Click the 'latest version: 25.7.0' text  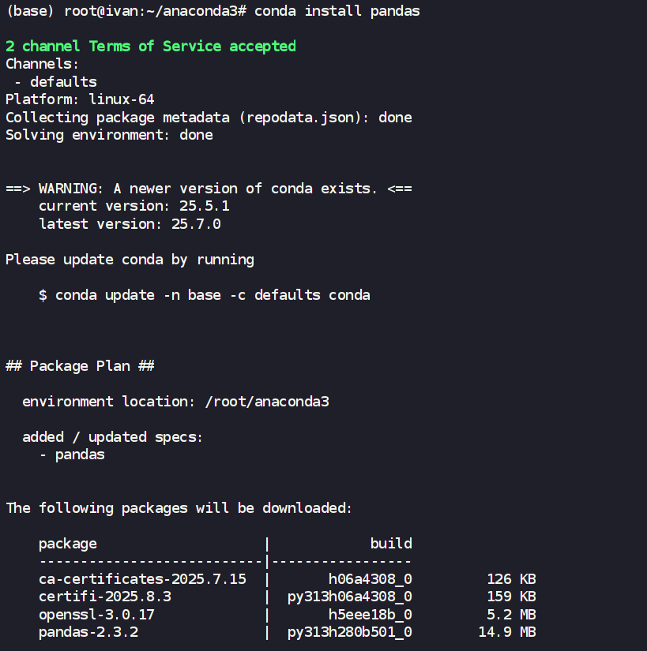pyautogui.click(x=130, y=224)
